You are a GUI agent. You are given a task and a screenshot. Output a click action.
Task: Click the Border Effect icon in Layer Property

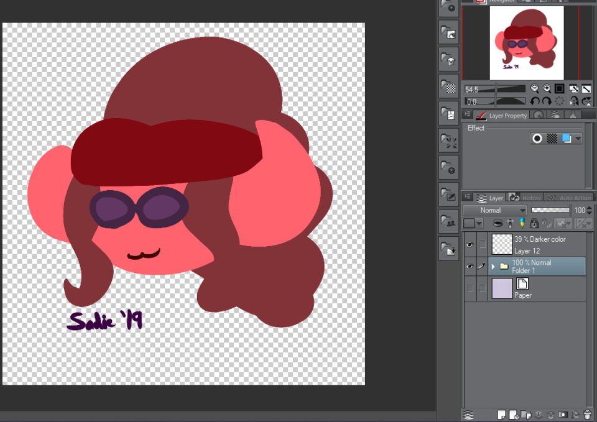[x=539, y=139]
